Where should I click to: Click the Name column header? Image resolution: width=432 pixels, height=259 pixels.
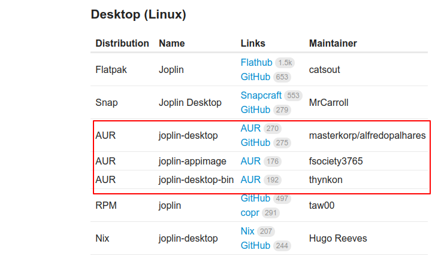point(171,44)
